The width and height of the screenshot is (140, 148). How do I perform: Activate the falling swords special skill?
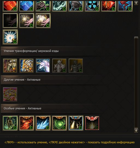(76, 123)
